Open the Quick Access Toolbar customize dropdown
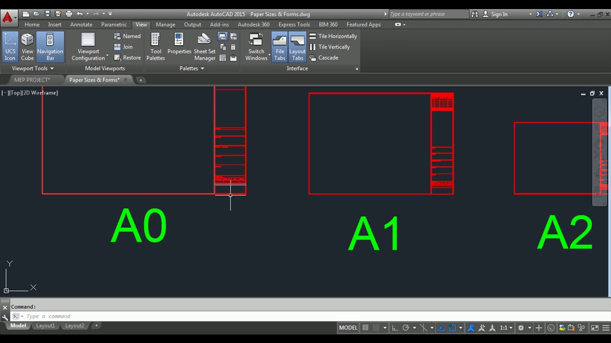611x343 pixels. 110,14
